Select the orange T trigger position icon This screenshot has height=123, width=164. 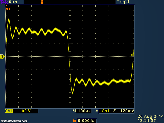coord(8,8)
